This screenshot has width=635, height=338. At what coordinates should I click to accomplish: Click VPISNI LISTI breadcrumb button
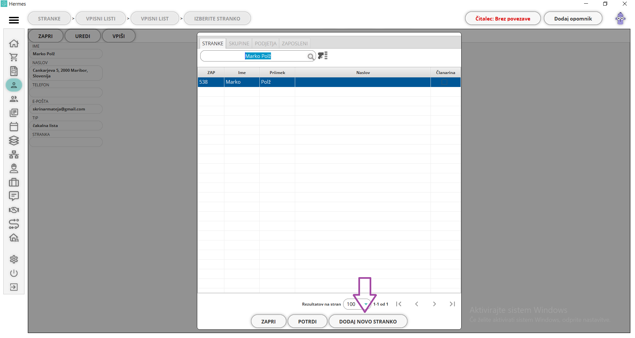pos(101,19)
